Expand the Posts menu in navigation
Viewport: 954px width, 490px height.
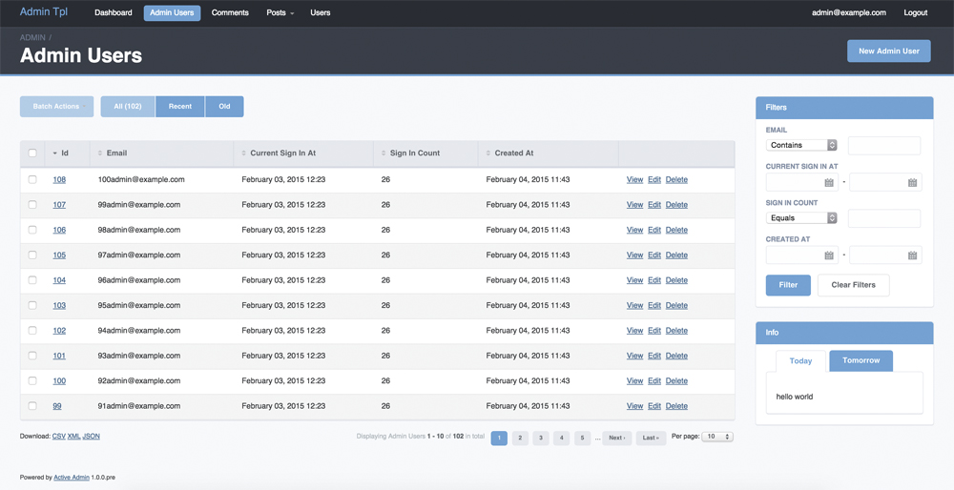tap(280, 12)
